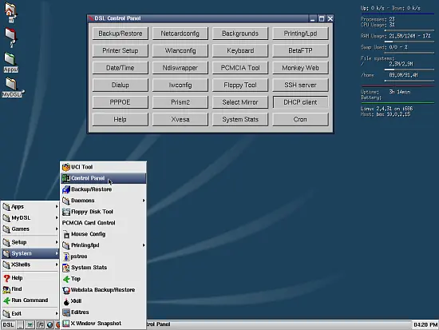This screenshot has width=439, height=330.
Task: Launch the blue globe browser taskbar icon
Action: pos(49,325)
